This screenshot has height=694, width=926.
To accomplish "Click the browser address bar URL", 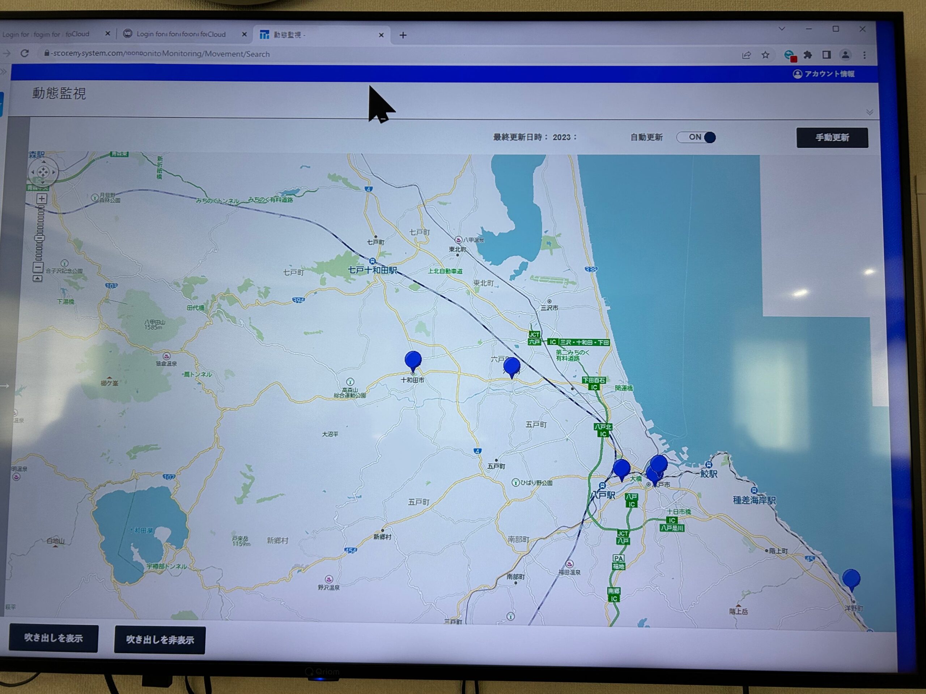I will (x=161, y=53).
